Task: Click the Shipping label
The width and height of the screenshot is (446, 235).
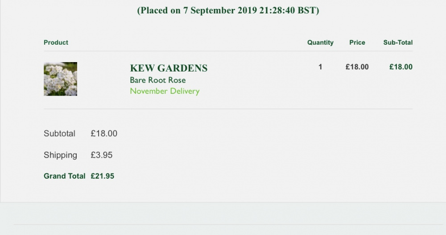Action: coord(60,155)
